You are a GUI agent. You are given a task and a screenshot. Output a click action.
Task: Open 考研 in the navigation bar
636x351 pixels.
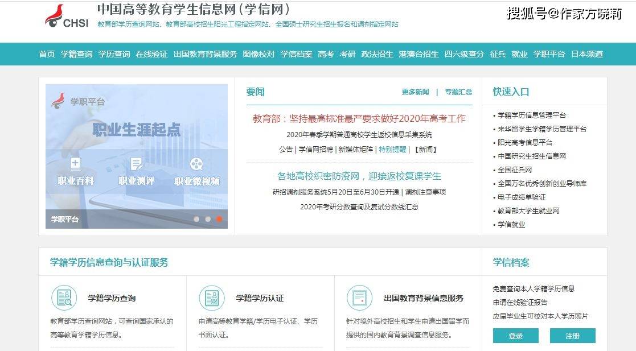[348, 54]
